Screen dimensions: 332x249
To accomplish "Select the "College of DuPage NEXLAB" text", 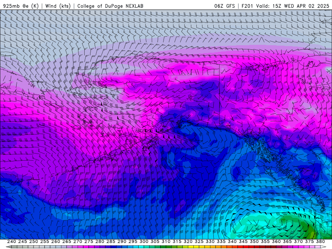I will click(110, 6).
